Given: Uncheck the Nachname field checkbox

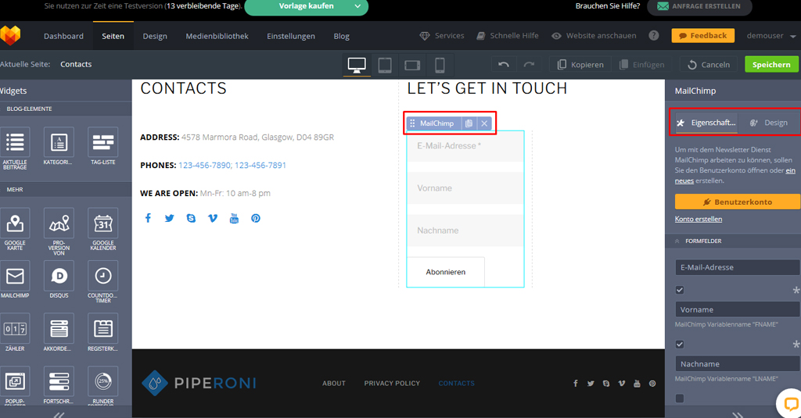Looking at the screenshot, I should pos(679,345).
